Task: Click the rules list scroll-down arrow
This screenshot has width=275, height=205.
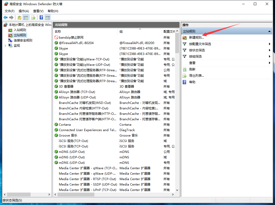Action: point(177,190)
